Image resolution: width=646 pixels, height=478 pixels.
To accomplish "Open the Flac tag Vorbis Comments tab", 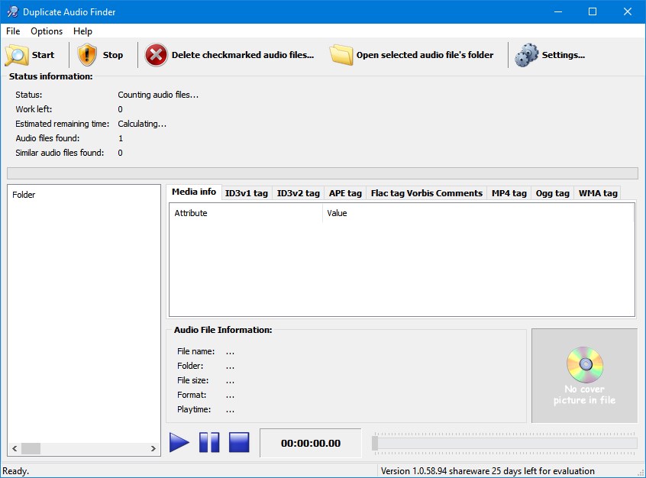I will 426,192.
